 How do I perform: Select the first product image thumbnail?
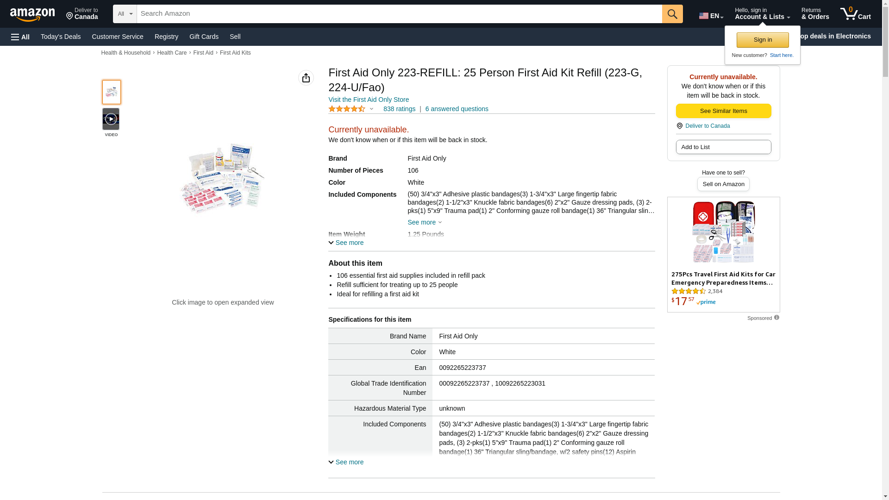coord(111,92)
